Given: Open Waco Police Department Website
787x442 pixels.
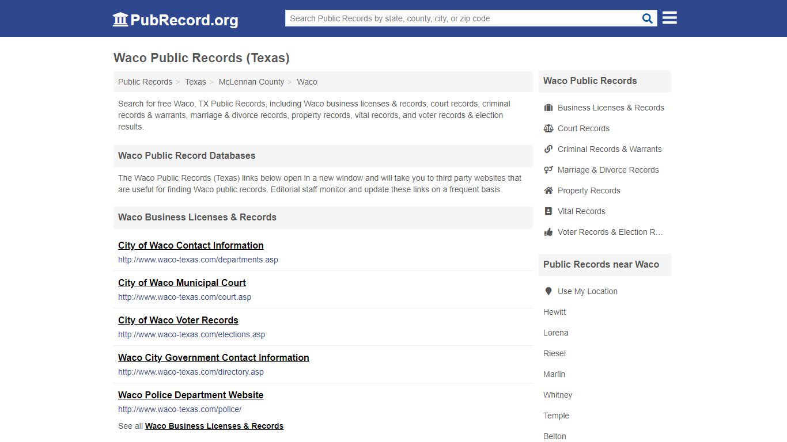Looking at the screenshot, I should pyautogui.click(x=191, y=395).
